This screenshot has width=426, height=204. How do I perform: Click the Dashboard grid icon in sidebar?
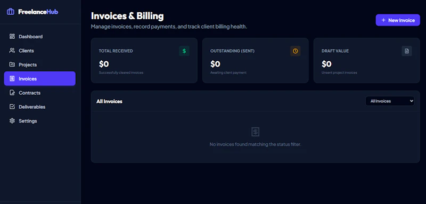[x=12, y=36]
